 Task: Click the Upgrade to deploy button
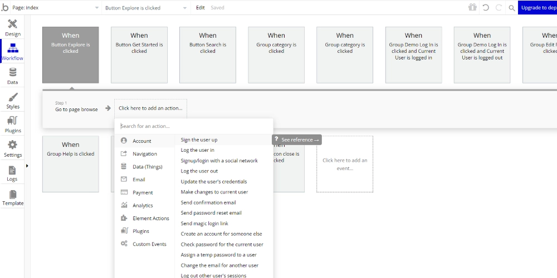click(538, 7)
